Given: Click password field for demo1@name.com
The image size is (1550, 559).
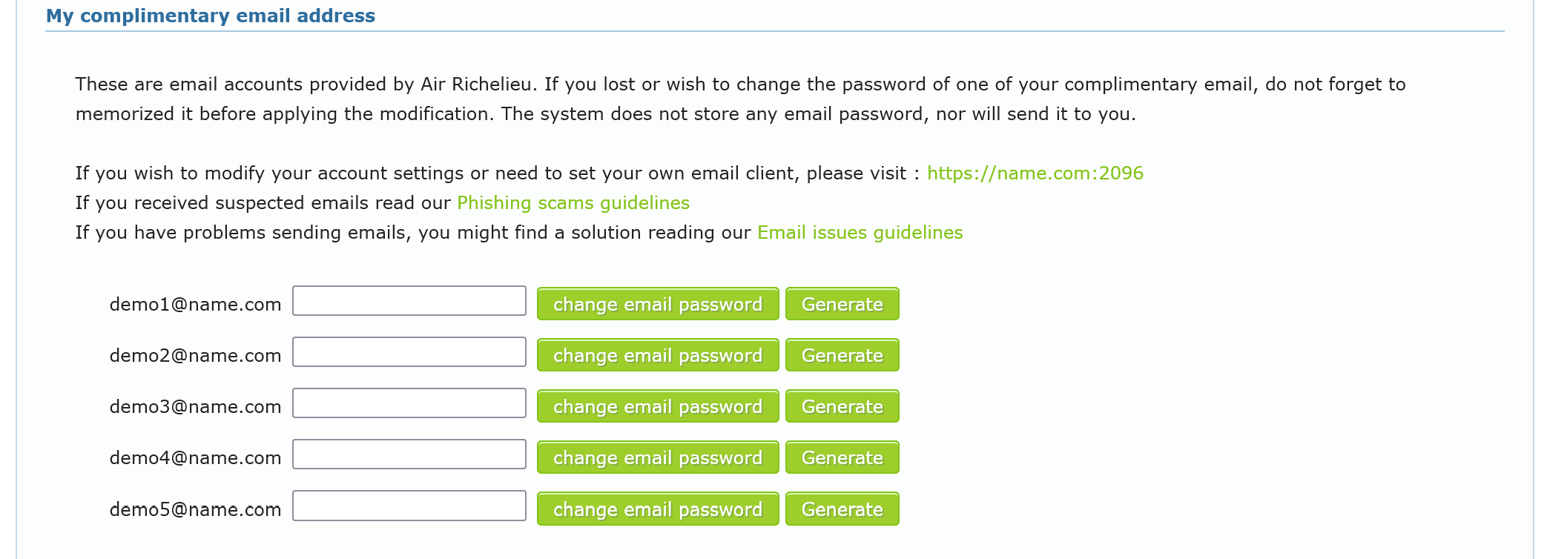Looking at the screenshot, I should tap(409, 301).
